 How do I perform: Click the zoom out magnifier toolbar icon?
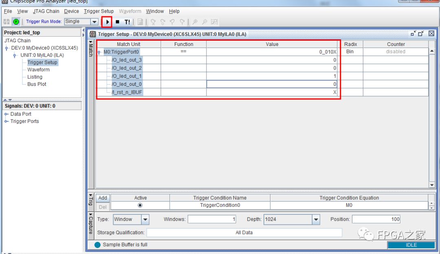(x=205, y=22)
